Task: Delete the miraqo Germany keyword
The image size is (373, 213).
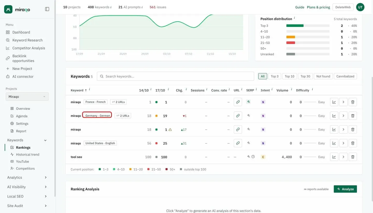Action: pos(353,116)
